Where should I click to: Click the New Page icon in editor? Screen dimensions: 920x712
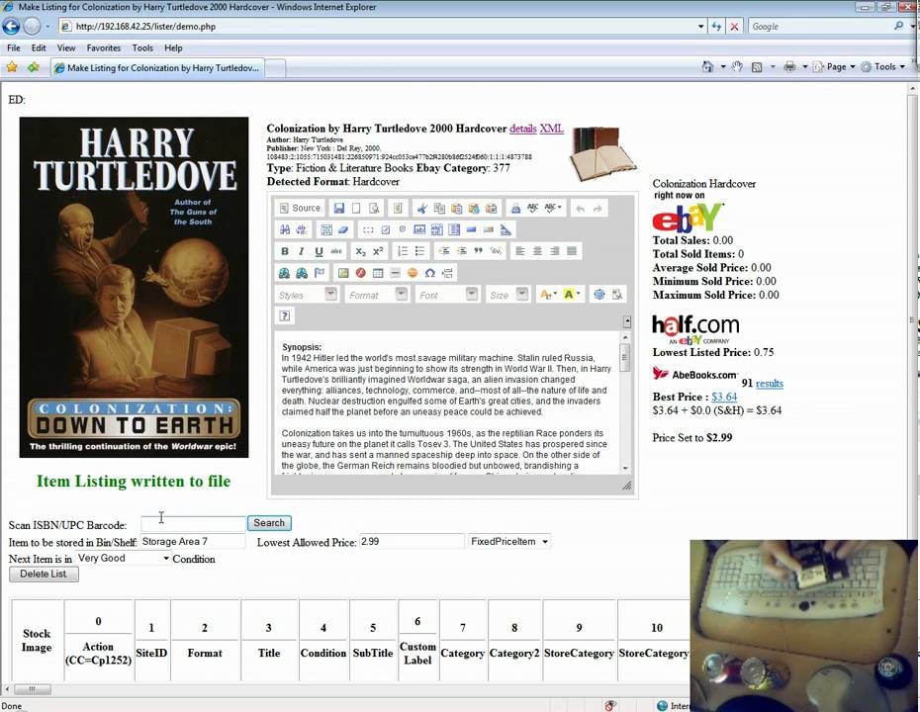click(x=356, y=209)
